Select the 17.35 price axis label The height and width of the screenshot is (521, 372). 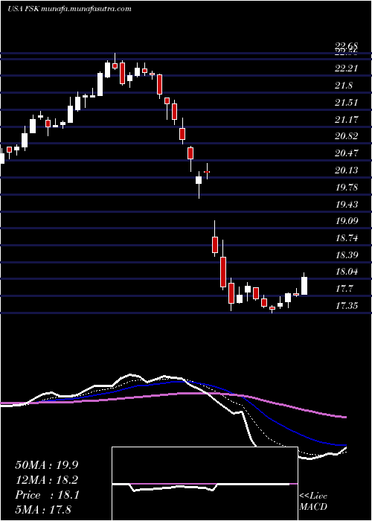pyautogui.click(x=346, y=305)
